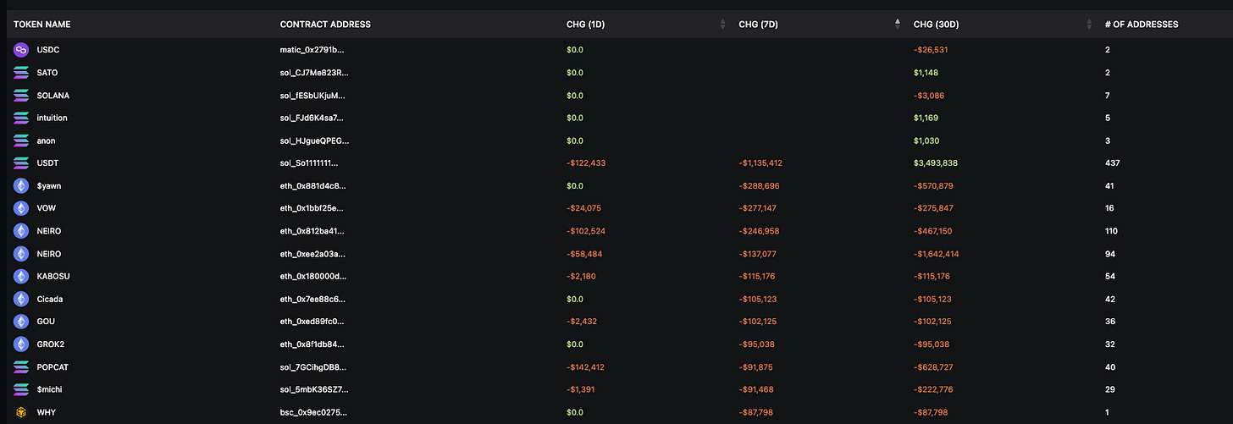Open contract address eth_0x1bbf25e...
Screen dimensions: 1233x424
[312, 208]
